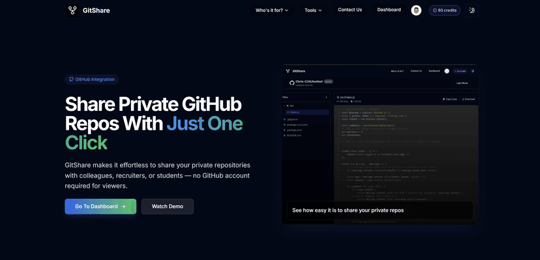540x260 pixels.
Task: Click the GitHub octocat icon beside Chris-C3A/testbot
Action: [x=292, y=83]
